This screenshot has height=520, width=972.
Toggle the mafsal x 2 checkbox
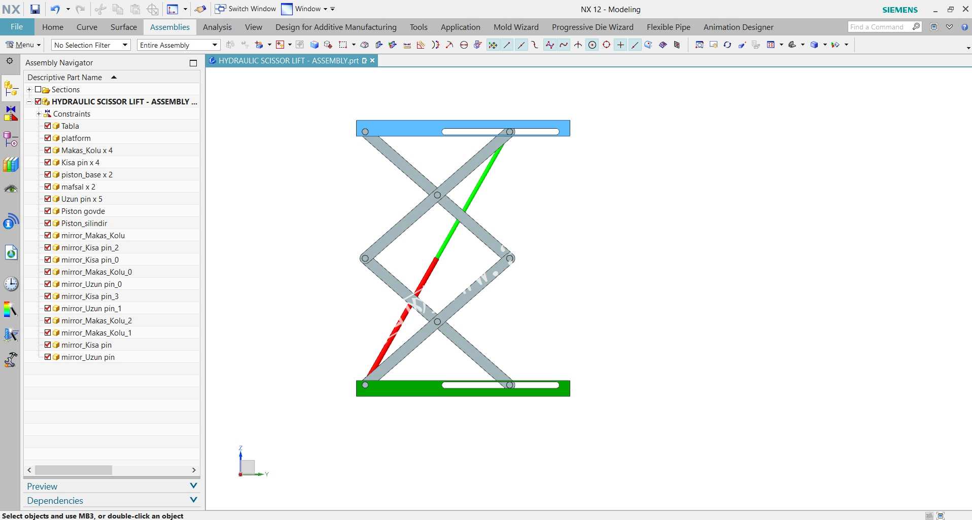(x=48, y=187)
